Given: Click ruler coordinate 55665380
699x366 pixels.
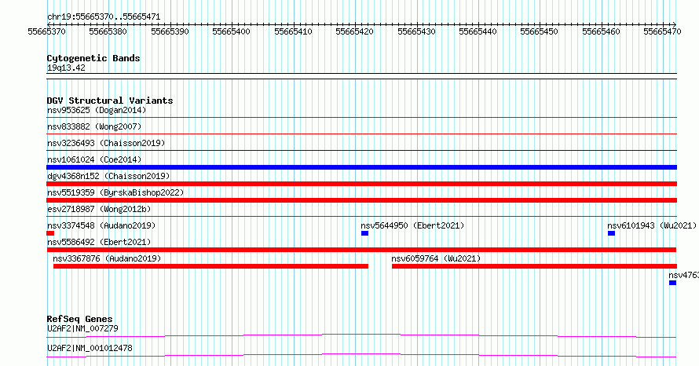Looking at the screenshot, I should 108,31.
